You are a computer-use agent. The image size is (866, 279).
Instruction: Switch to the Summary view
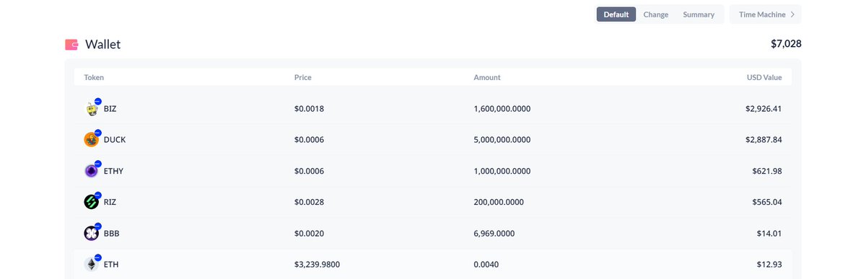tap(699, 14)
